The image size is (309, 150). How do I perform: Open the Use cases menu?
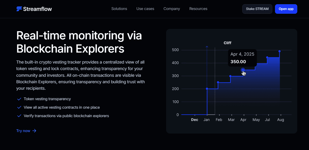pyautogui.click(x=145, y=9)
